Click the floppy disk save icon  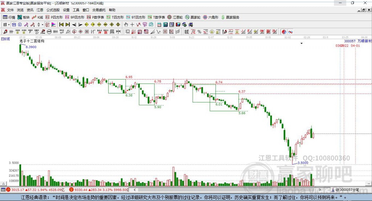(x=178, y=25)
